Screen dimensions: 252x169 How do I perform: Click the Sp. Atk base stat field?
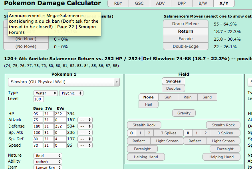(38, 133)
